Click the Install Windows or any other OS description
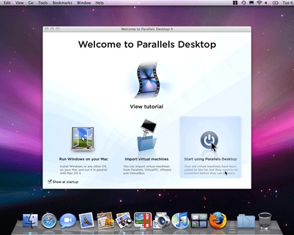This screenshot has height=235, width=294. pos(83,170)
